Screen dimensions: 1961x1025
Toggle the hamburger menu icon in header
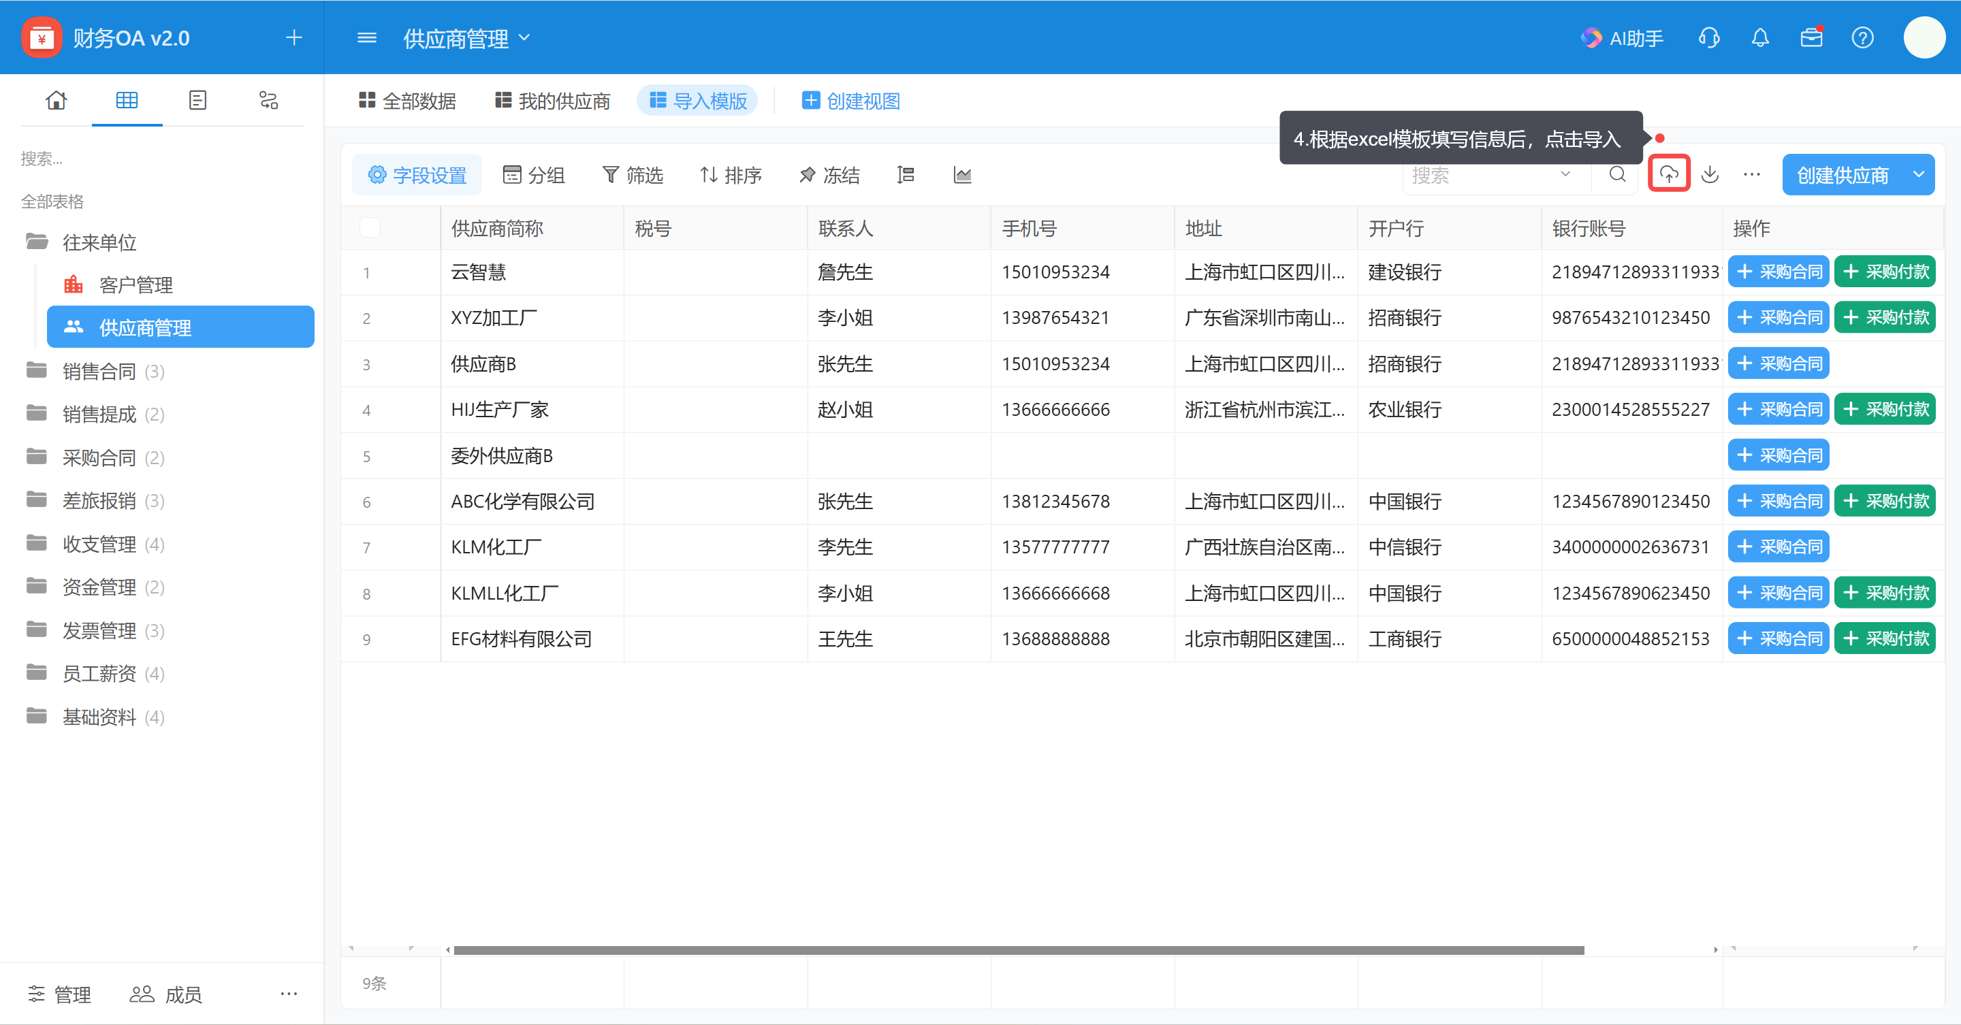366,37
